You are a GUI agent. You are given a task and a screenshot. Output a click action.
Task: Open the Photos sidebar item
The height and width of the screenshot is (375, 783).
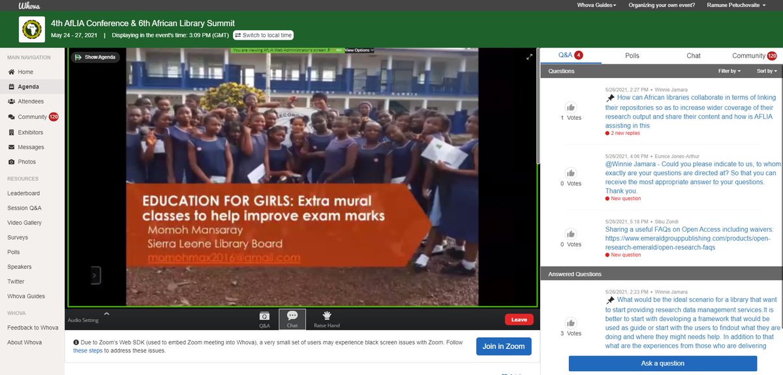(22, 161)
